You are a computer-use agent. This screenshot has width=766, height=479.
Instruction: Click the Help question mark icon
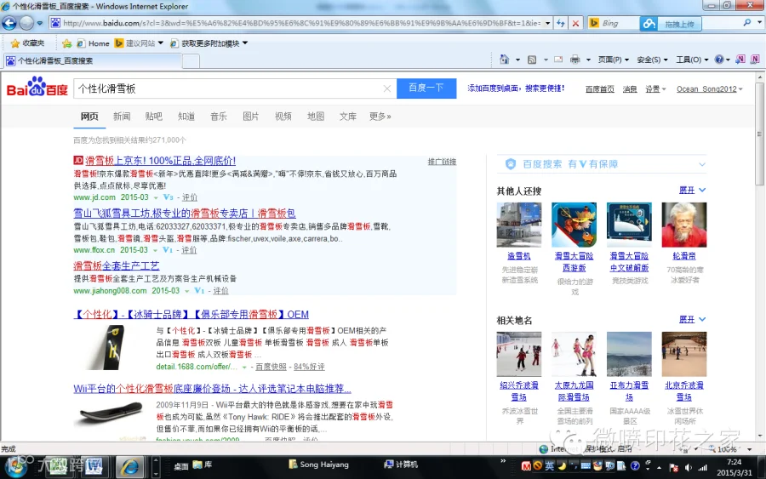pyautogui.click(x=719, y=60)
